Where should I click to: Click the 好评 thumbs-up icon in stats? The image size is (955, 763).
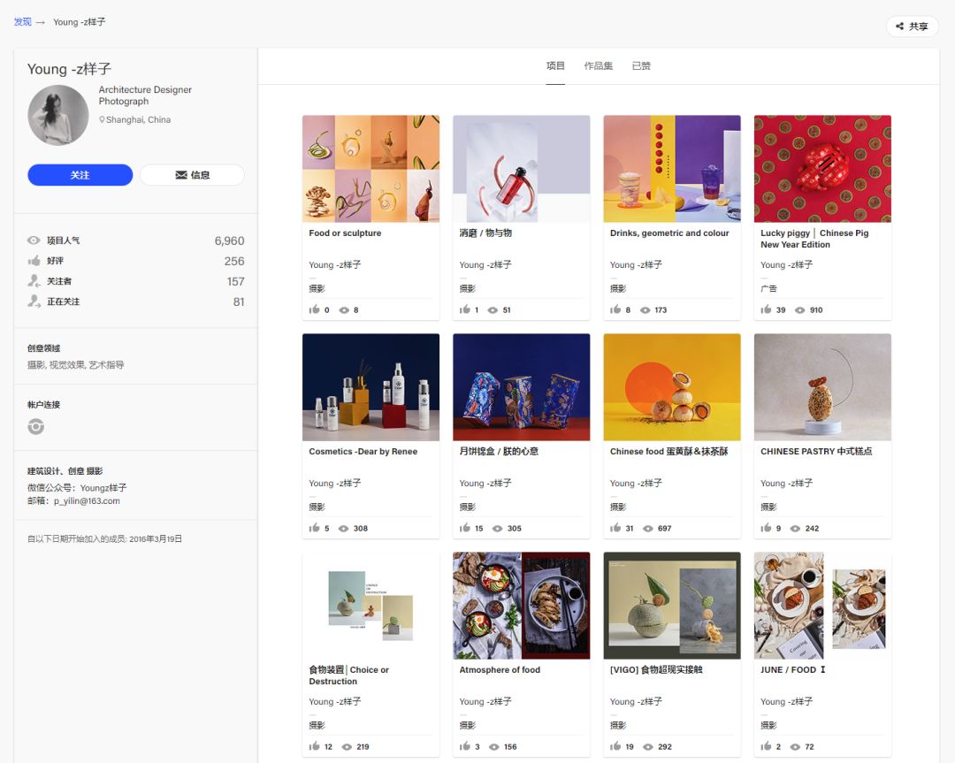34,261
